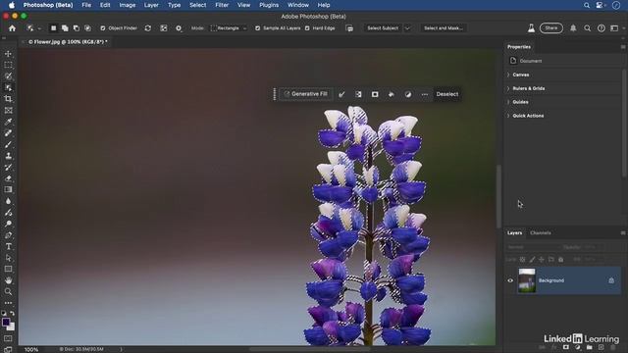Image resolution: width=628 pixels, height=353 pixels.
Task: Go to the Home screen icon
Action: point(12,28)
